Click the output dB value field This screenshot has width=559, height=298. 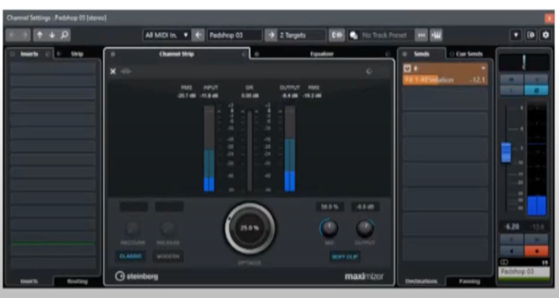pyautogui.click(x=365, y=207)
